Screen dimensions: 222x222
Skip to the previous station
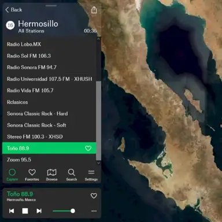pos(12,211)
